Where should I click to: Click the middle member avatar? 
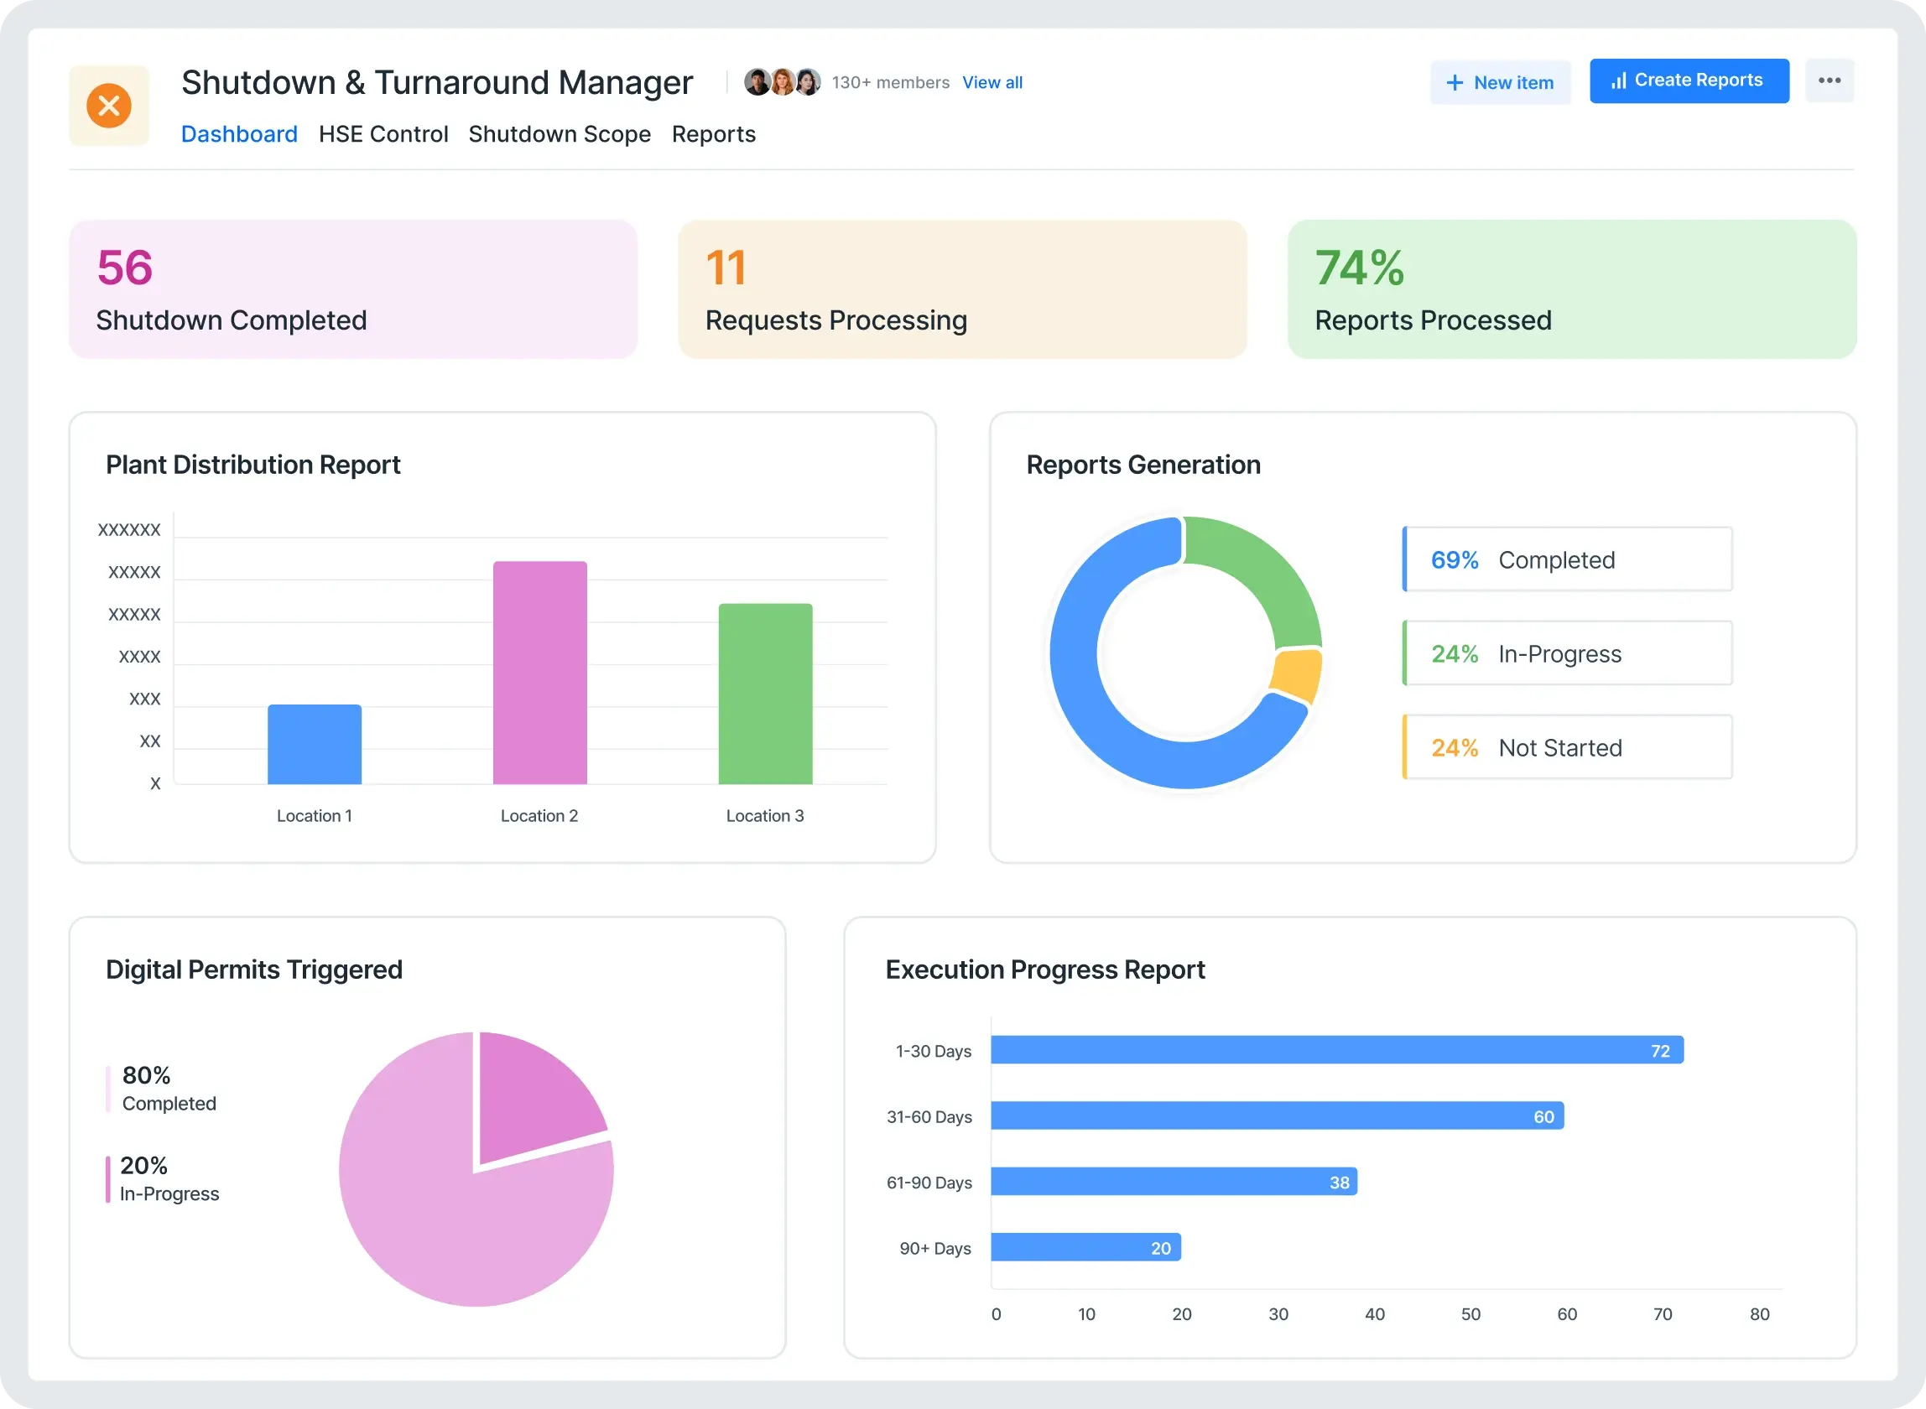pyautogui.click(x=783, y=82)
